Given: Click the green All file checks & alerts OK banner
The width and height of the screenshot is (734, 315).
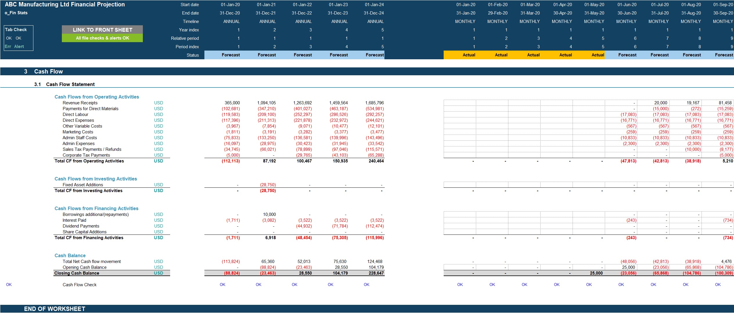Looking at the screenshot, I should [x=102, y=38].
